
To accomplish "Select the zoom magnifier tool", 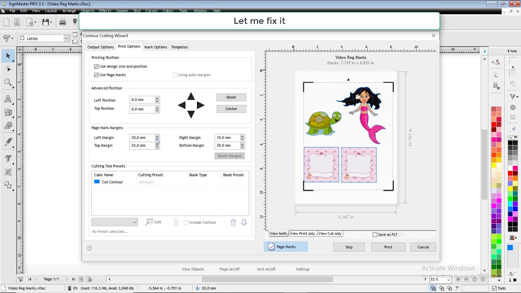I will pos(8,83).
